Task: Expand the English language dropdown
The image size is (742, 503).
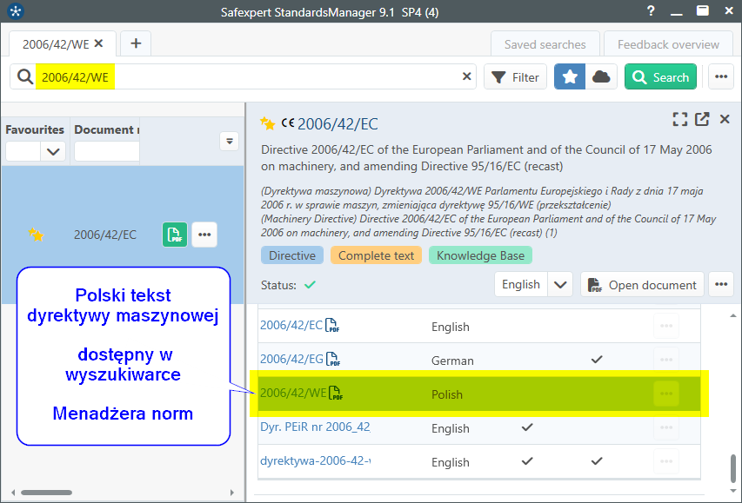Action: (561, 284)
